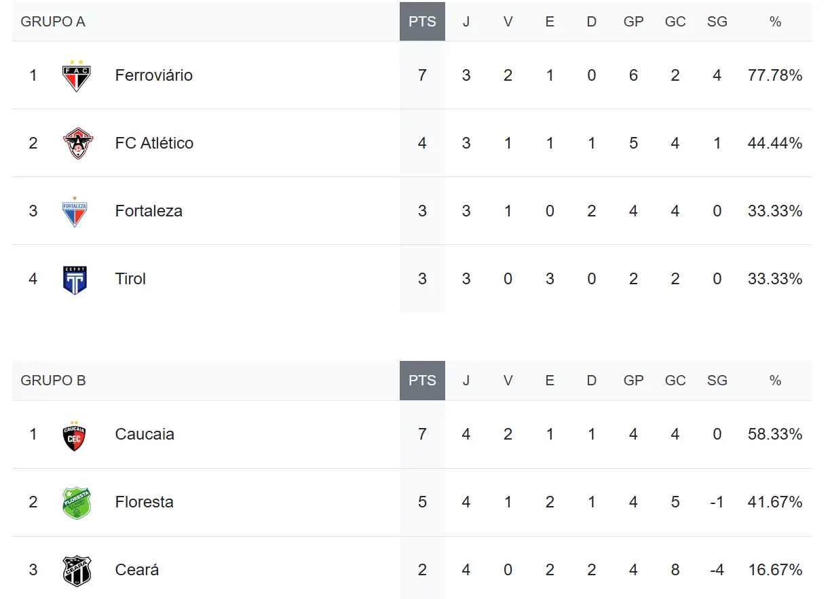The width and height of the screenshot is (830, 599).
Task: Click the FC Atlético team logo
Action: (76, 143)
